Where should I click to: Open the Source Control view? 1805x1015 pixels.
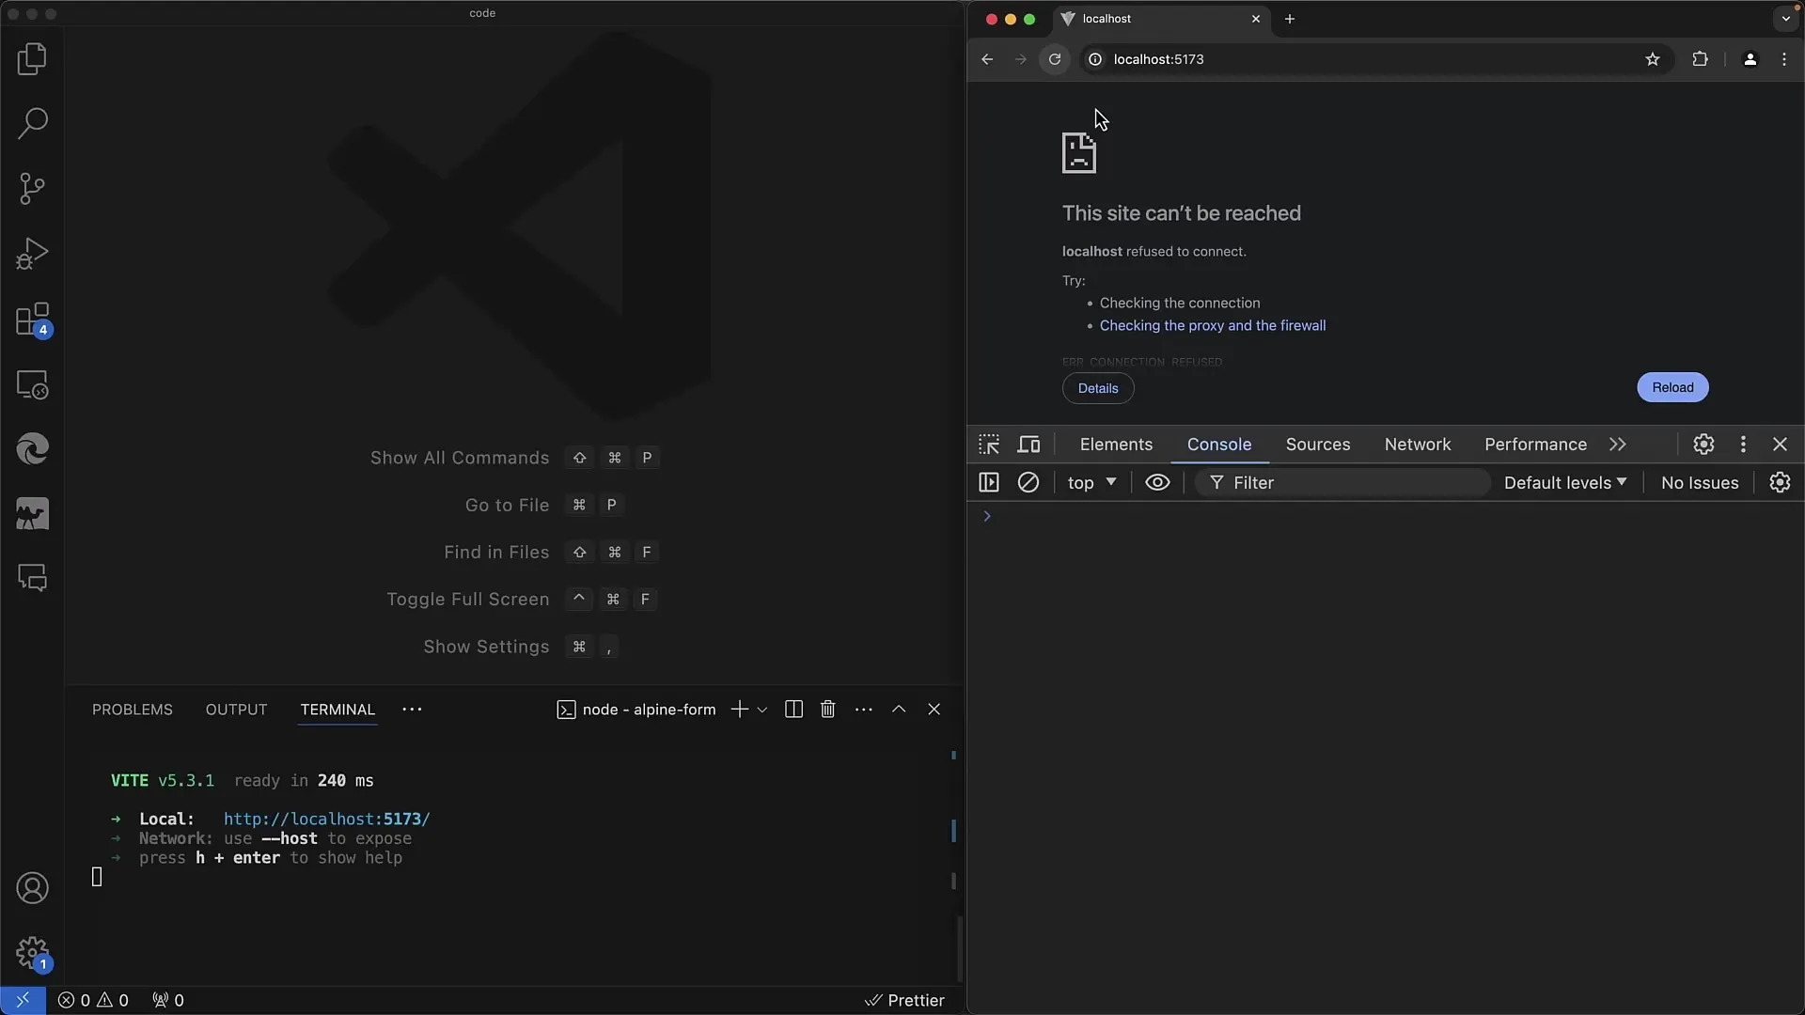point(32,189)
